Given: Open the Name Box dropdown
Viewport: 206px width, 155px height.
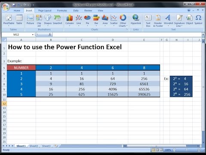Looking at the screenshot, I should [x=33, y=34].
